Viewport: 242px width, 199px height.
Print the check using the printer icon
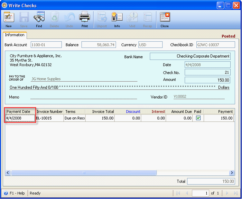85,17
